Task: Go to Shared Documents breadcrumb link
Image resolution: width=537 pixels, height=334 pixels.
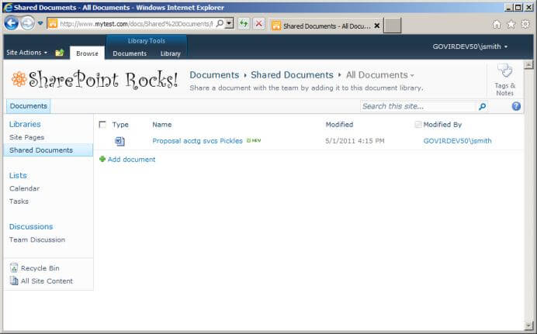Action: (x=292, y=75)
